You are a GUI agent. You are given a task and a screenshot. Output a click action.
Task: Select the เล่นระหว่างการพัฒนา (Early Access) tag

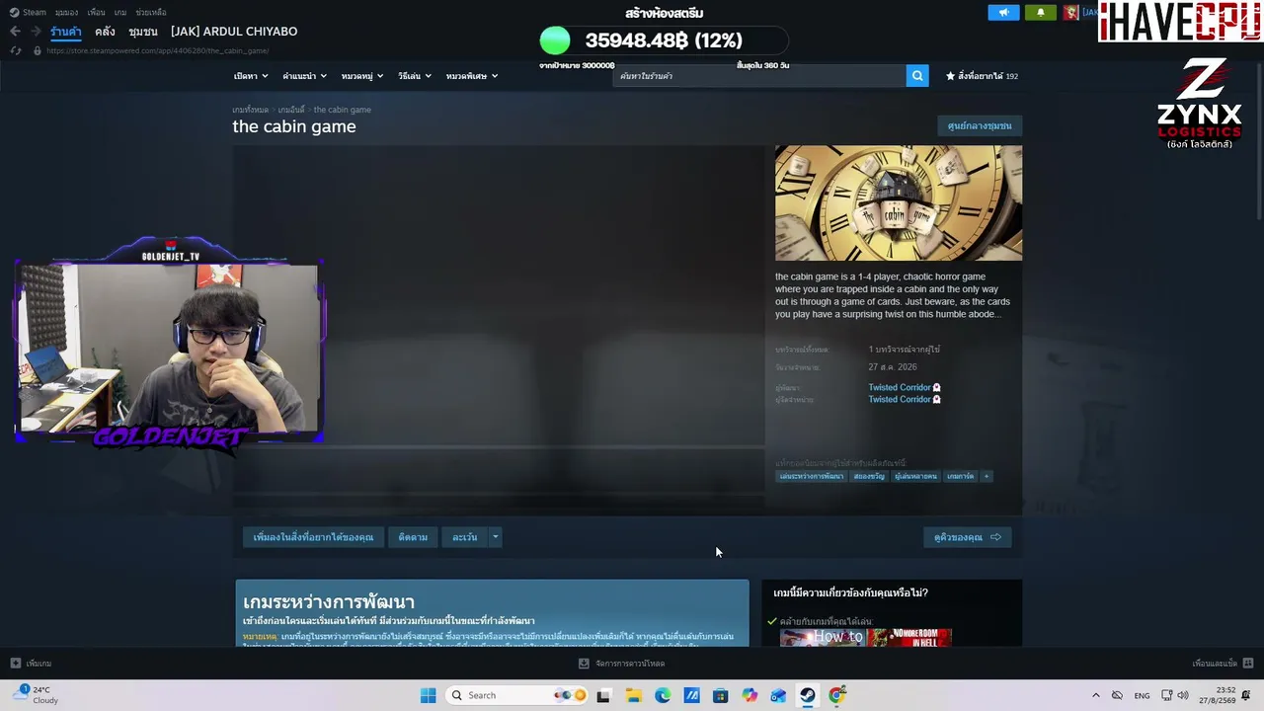click(811, 476)
